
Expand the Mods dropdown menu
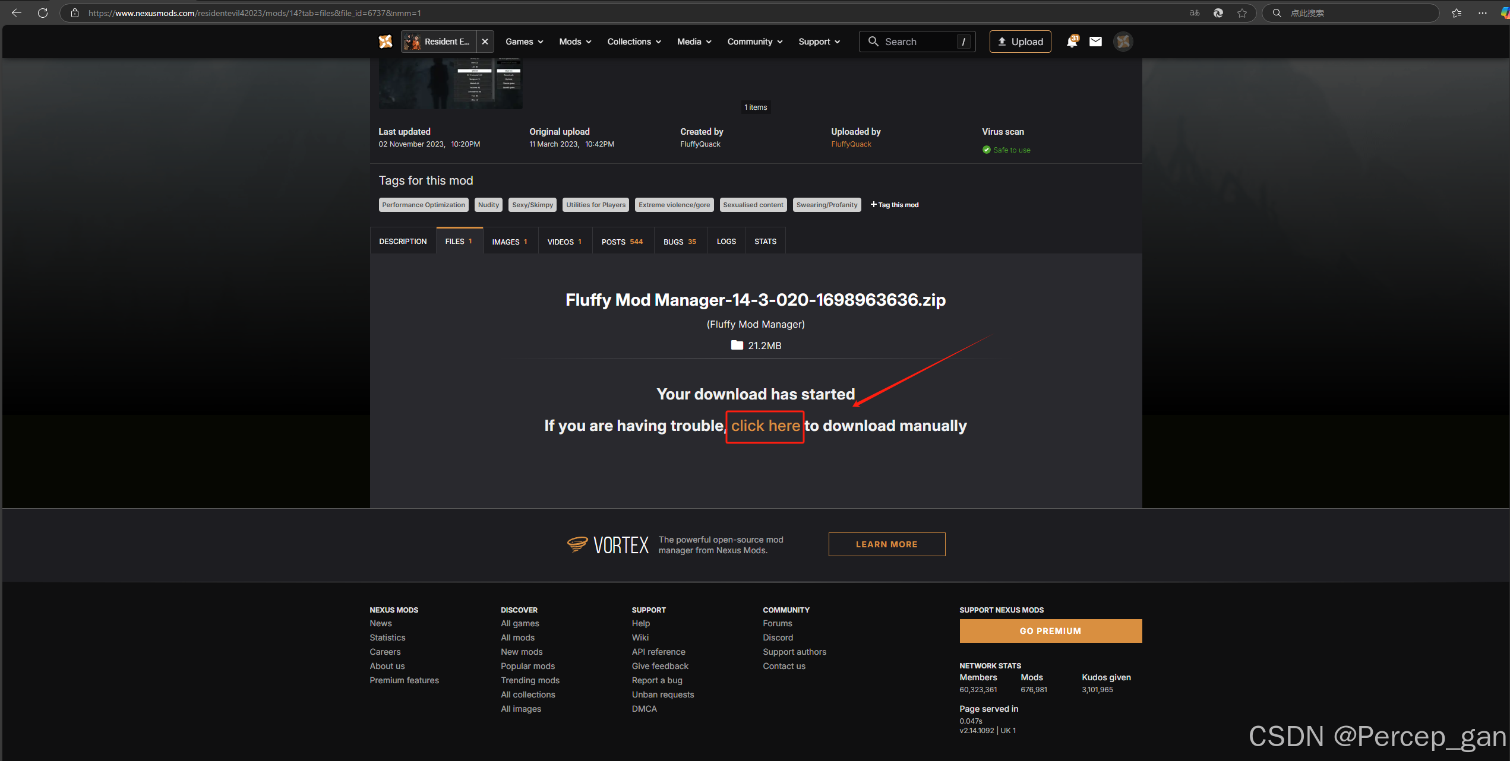(574, 42)
